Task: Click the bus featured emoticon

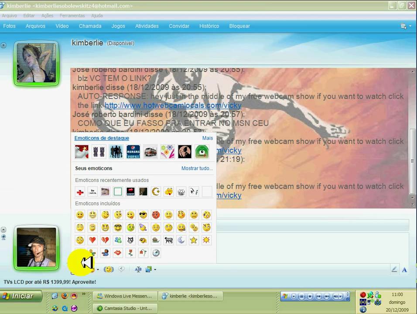Action: tap(150, 152)
